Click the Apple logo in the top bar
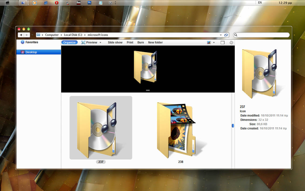This screenshot has width=305, height=191. (8, 3)
